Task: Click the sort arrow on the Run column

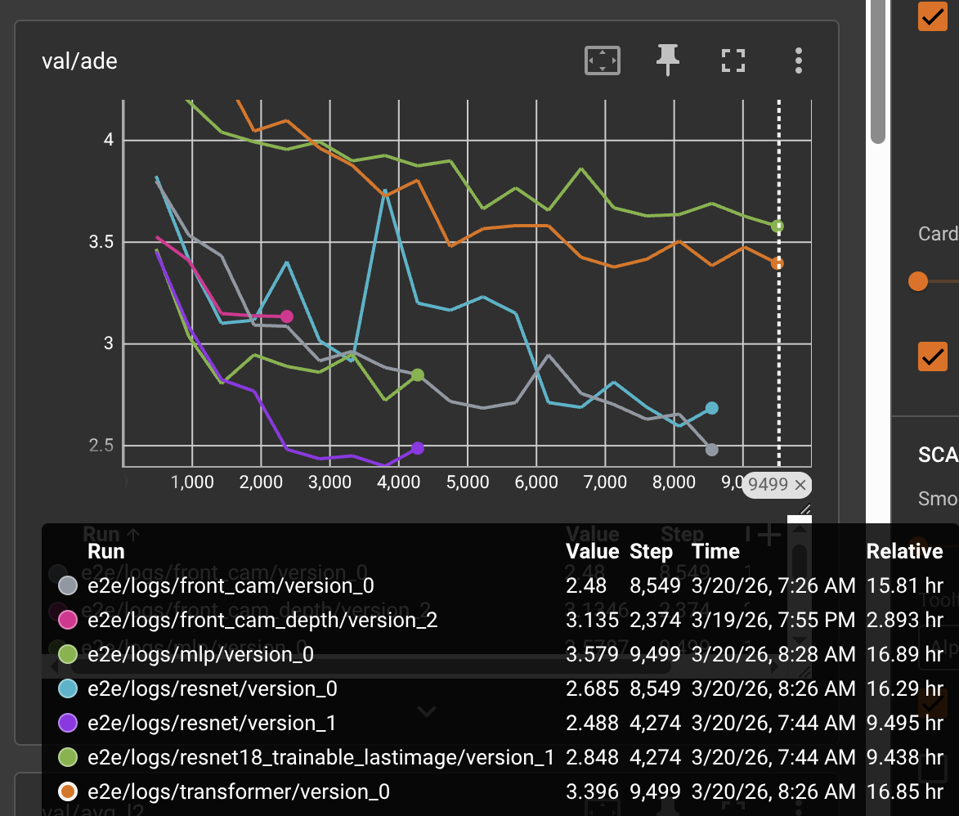Action: (x=134, y=532)
